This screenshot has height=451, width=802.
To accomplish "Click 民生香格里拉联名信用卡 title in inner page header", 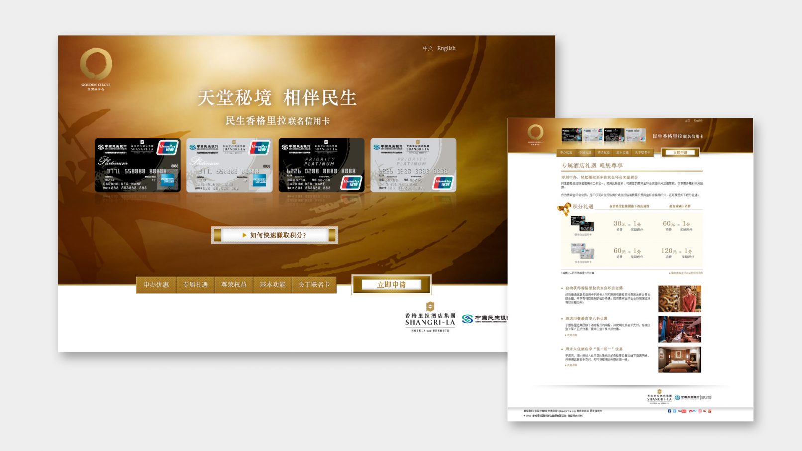I will (x=678, y=136).
